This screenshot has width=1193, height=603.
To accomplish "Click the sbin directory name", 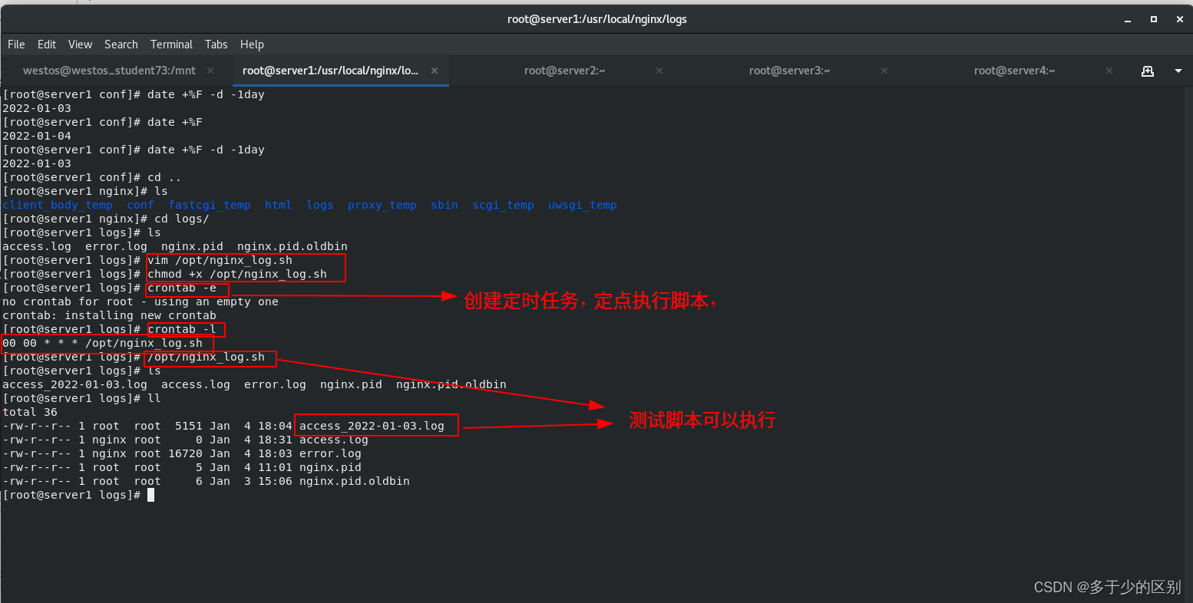I will tap(444, 205).
